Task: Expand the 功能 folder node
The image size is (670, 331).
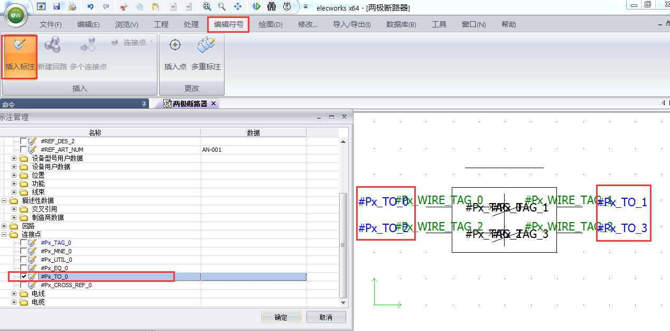Action: coord(14,183)
